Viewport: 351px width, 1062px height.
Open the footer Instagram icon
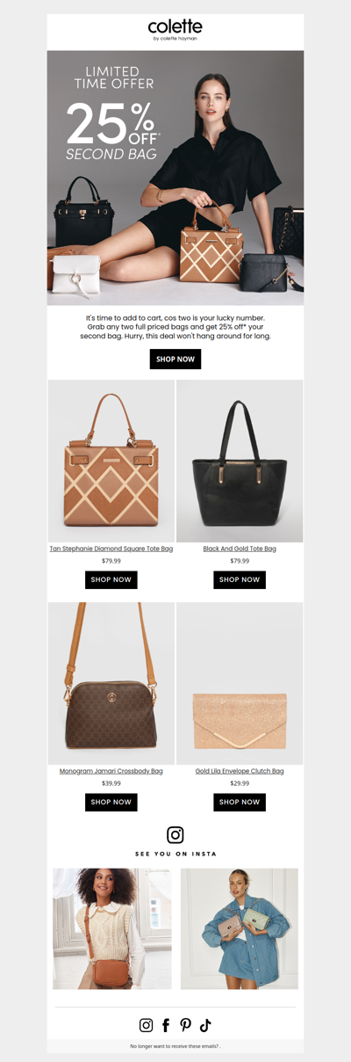tap(147, 1025)
